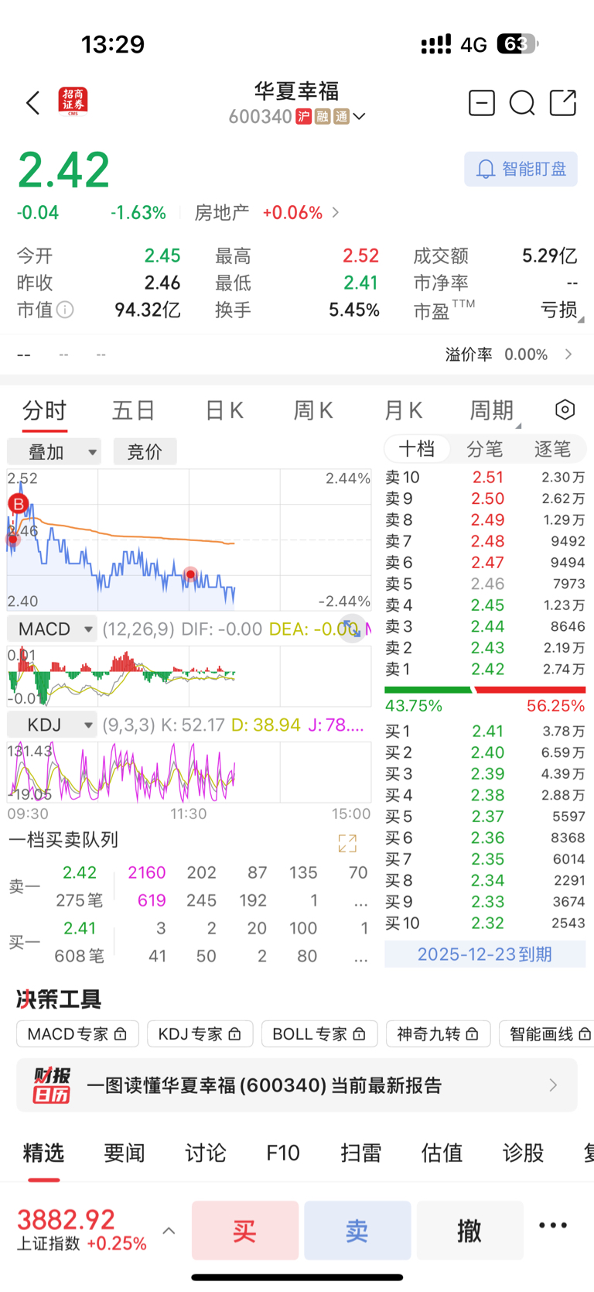Open 智能画线 locked tool
This screenshot has height=1292, width=594.
[548, 1033]
